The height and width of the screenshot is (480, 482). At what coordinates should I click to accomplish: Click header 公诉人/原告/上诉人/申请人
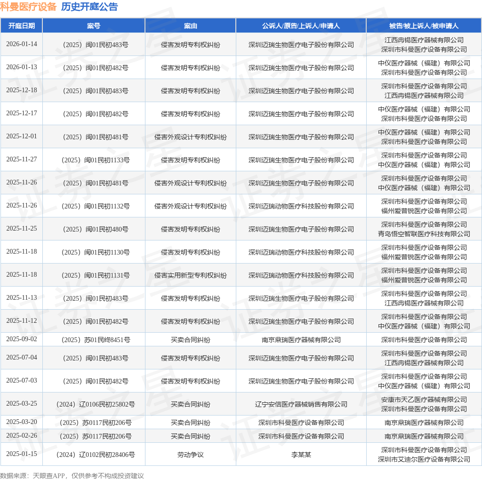click(301, 26)
